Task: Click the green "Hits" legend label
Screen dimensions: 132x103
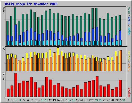Action: click(129, 11)
